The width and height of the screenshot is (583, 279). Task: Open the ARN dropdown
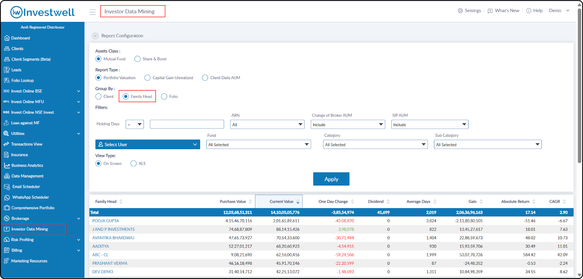267,124
